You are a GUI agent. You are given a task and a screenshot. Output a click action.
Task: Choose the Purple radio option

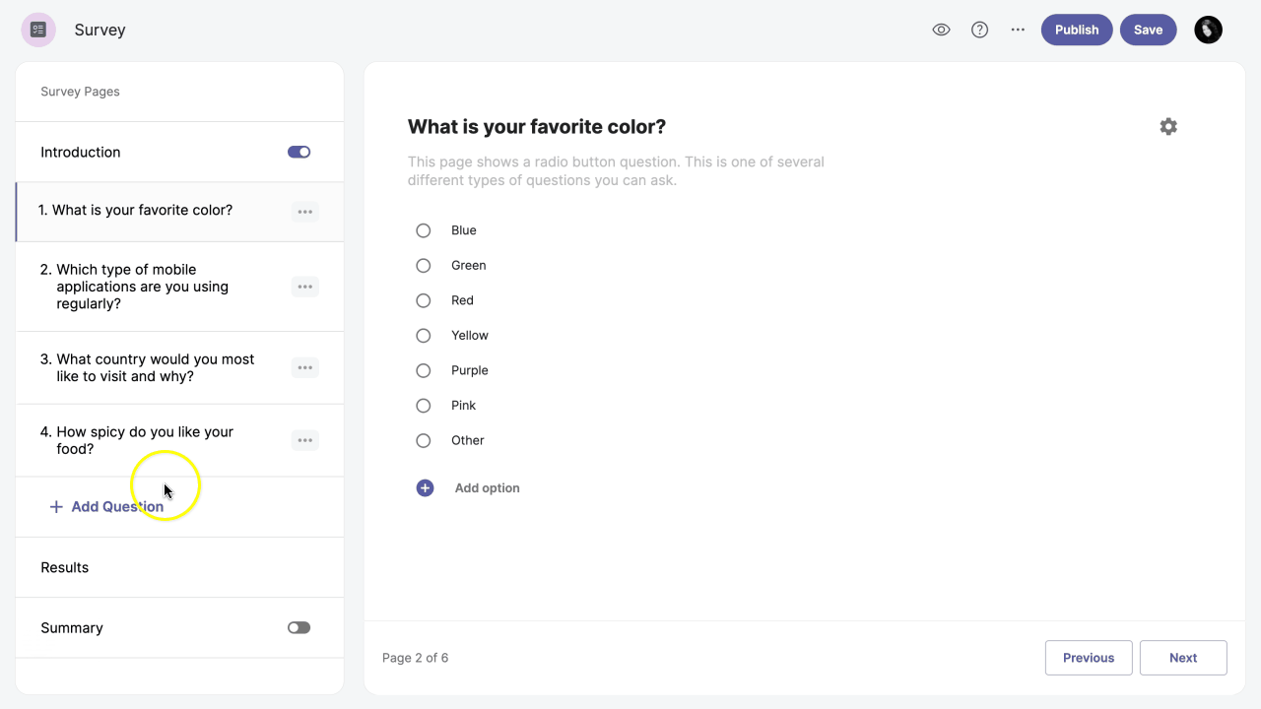click(424, 370)
